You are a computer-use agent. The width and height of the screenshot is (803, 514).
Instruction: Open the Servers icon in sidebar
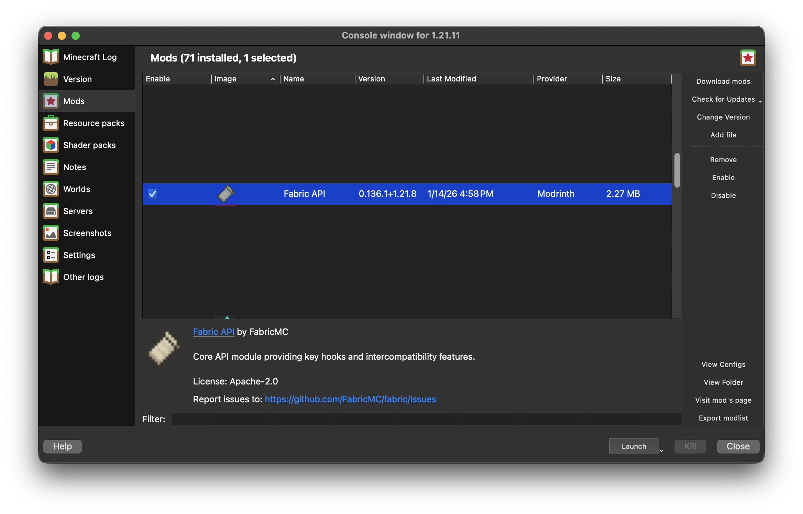click(x=51, y=211)
